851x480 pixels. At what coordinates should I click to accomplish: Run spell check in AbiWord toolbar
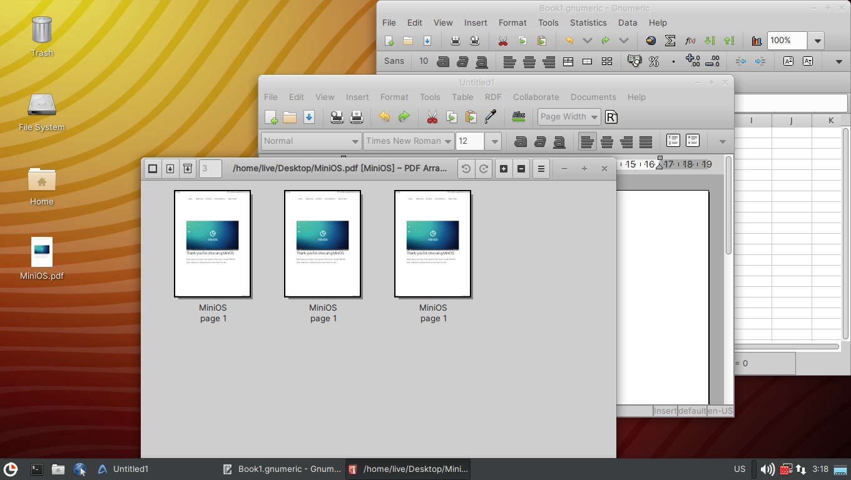pyautogui.click(x=518, y=117)
